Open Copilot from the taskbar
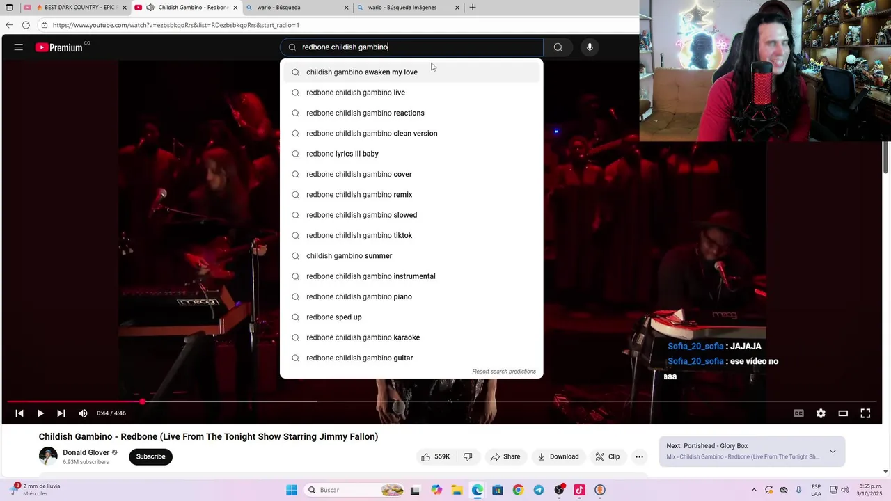Viewport: 891px width, 501px height. [x=436, y=490]
